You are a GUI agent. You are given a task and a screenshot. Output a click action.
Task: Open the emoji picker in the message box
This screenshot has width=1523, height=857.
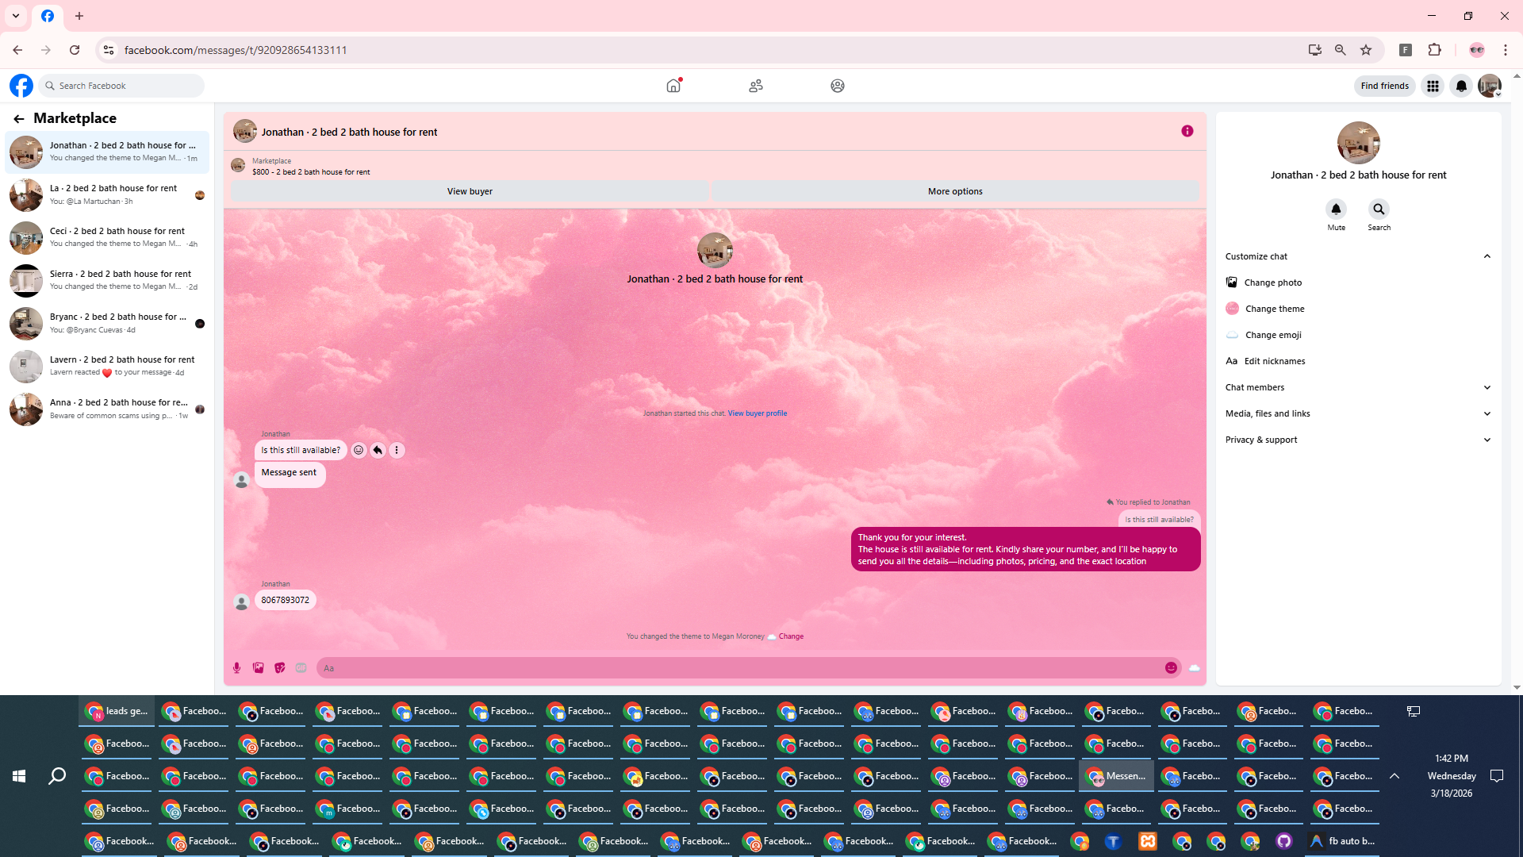1171,668
